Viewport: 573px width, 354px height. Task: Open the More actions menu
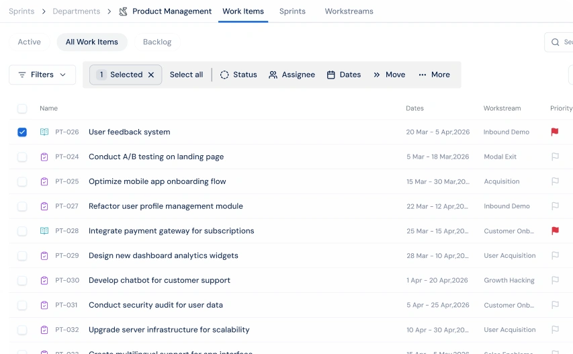(434, 75)
